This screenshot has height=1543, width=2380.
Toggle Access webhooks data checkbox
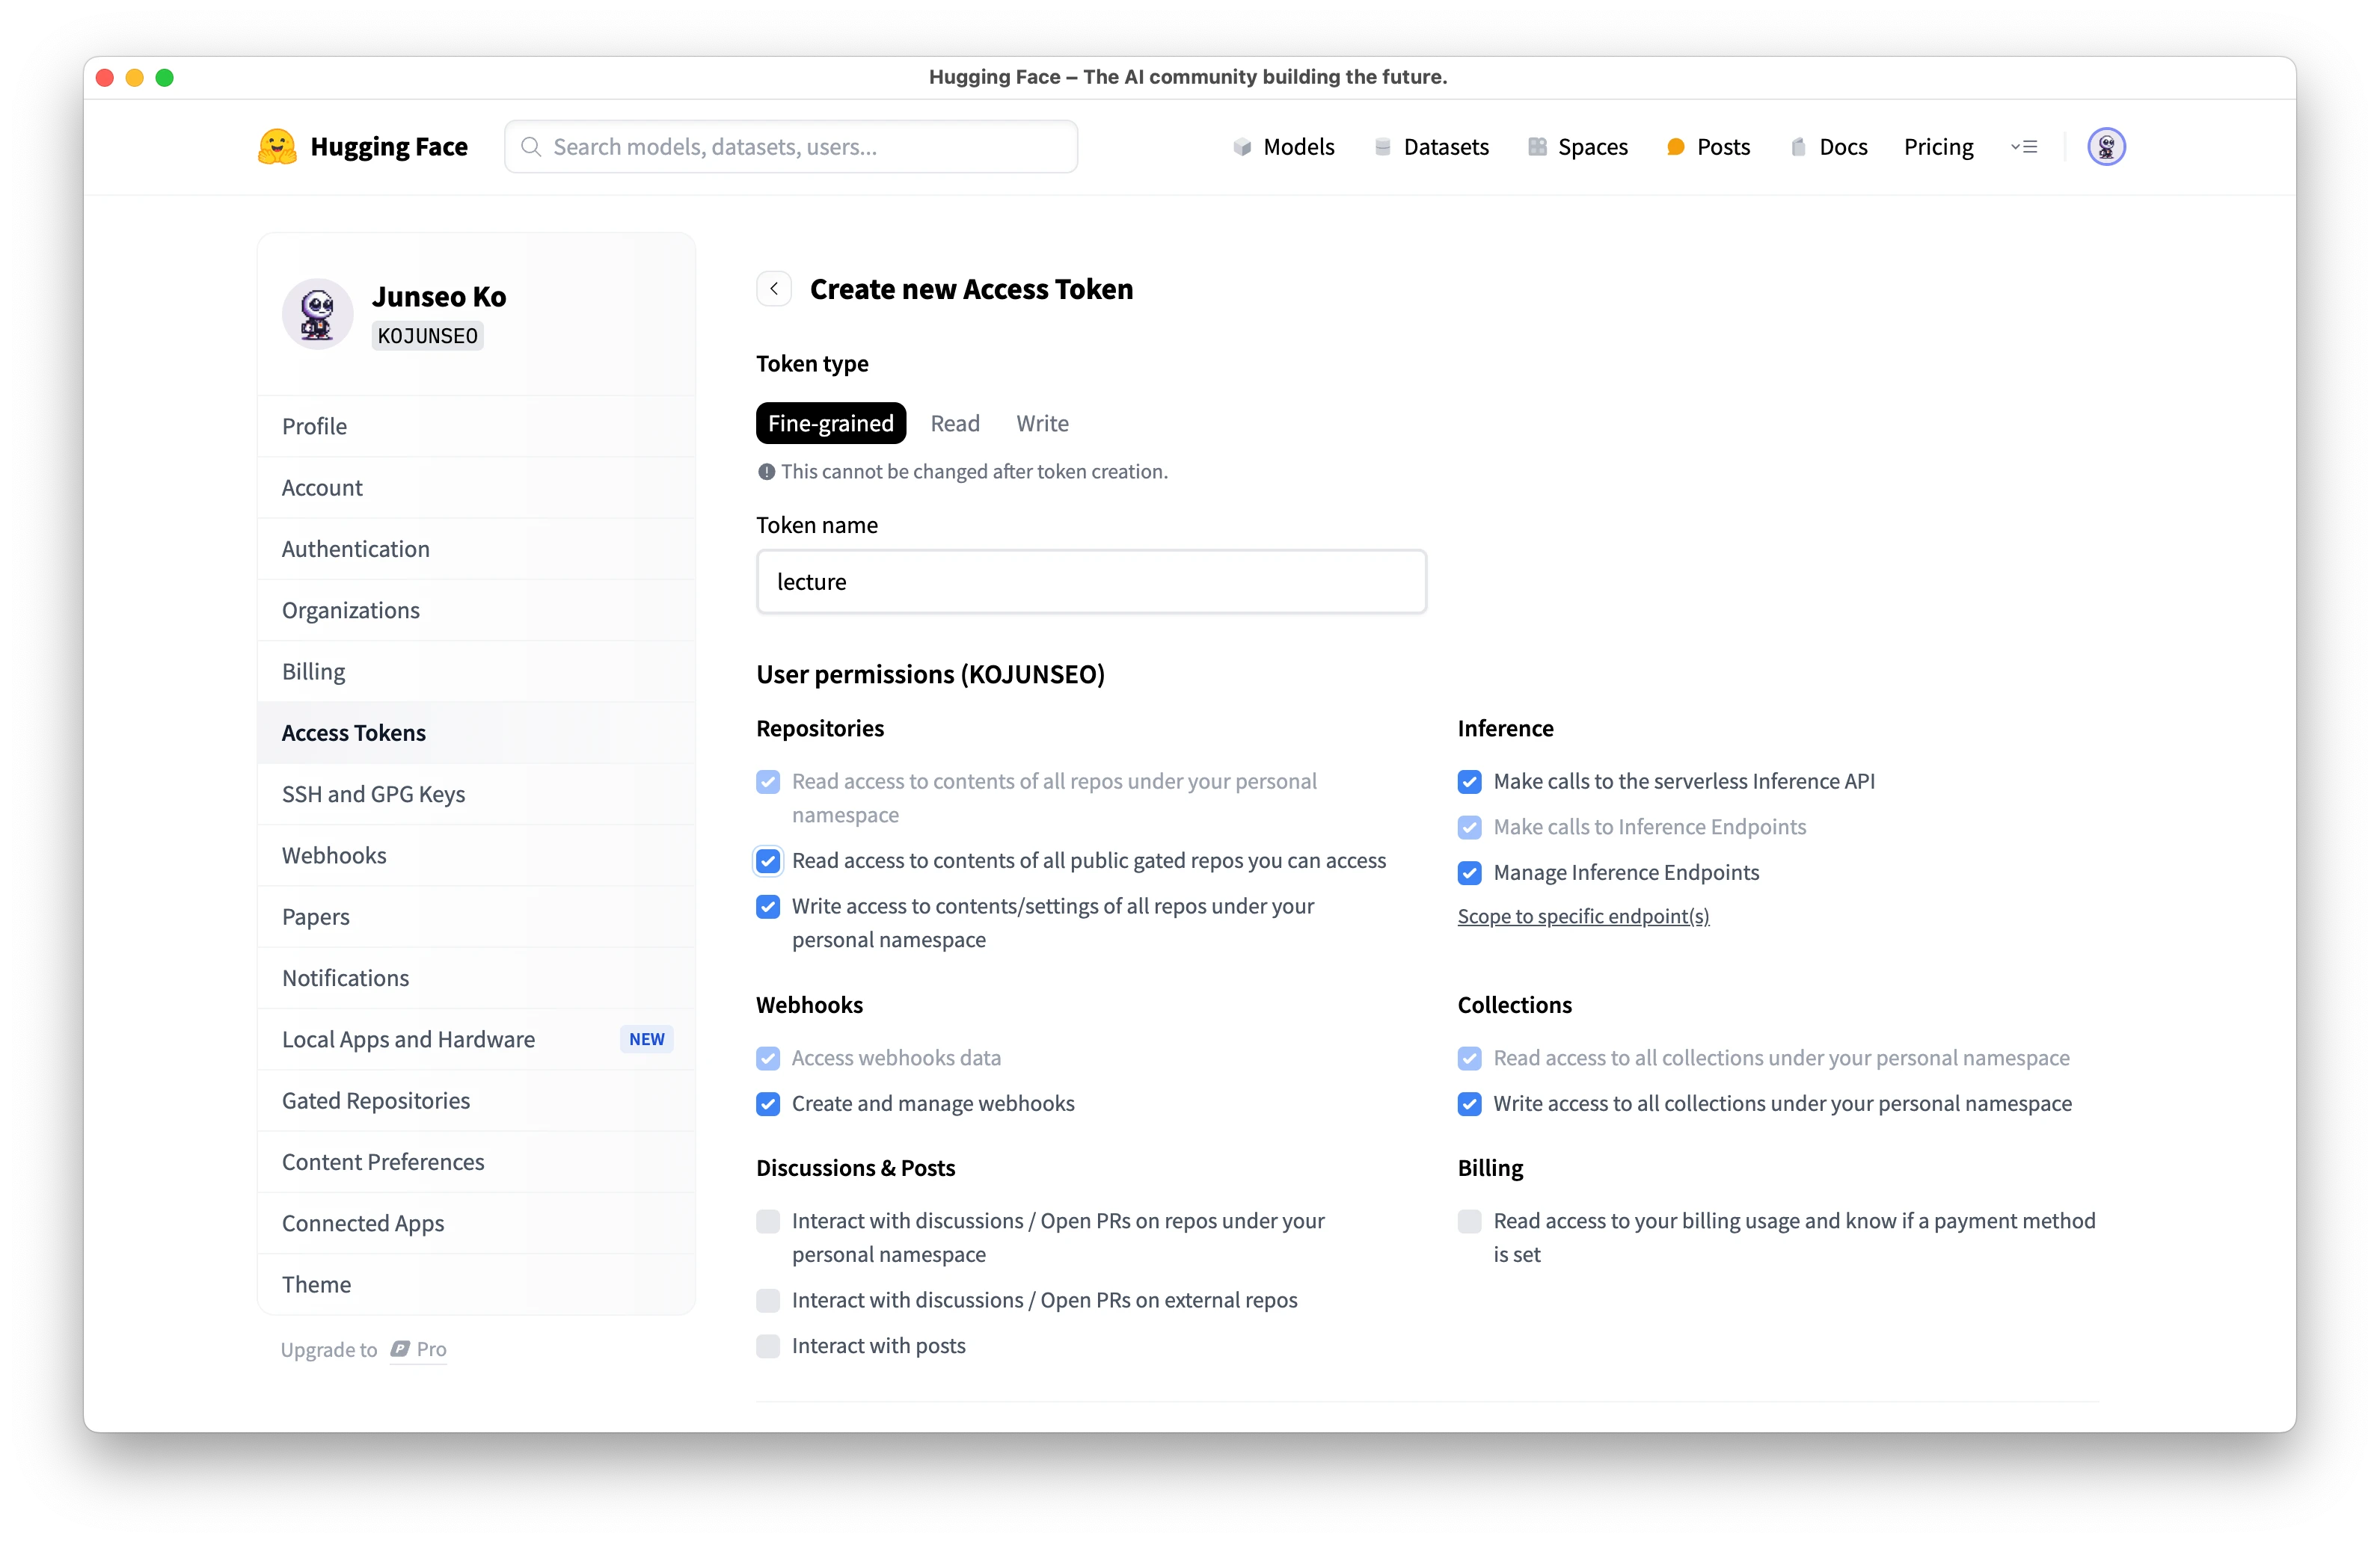coord(768,1059)
